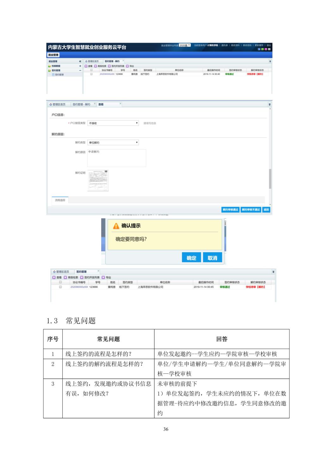Click the 解约审核通过 button
This screenshot has width=324, height=459.
[x=230, y=210]
